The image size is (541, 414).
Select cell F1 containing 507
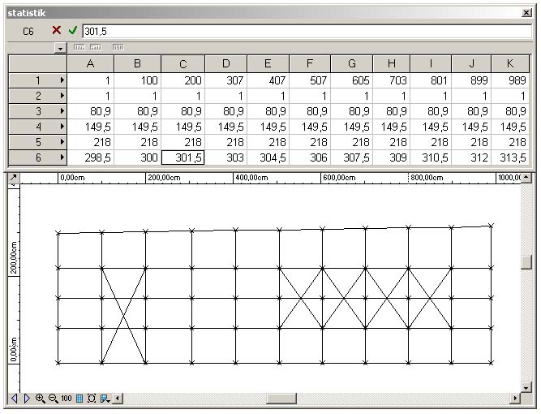pyautogui.click(x=310, y=80)
